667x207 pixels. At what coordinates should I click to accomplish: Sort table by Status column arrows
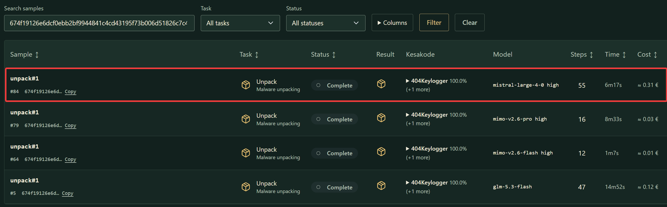[334, 55]
